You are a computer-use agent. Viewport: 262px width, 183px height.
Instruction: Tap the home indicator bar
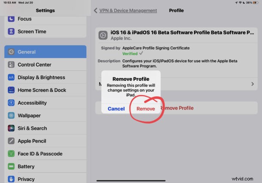131,180
